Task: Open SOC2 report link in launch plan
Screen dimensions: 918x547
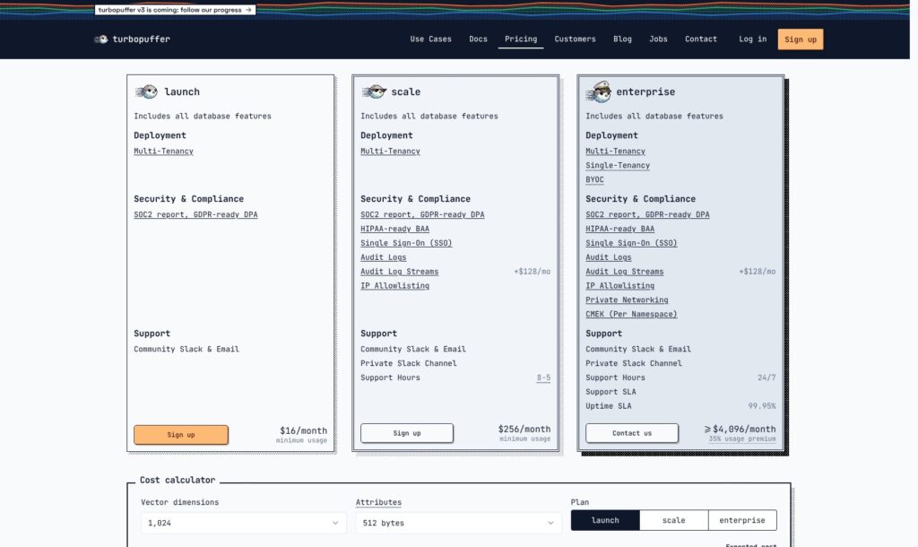Action: point(195,214)
